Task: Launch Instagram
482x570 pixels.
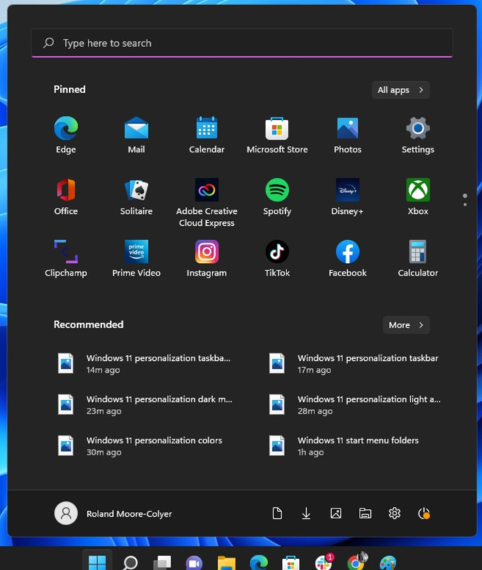Action: point(207,258)
